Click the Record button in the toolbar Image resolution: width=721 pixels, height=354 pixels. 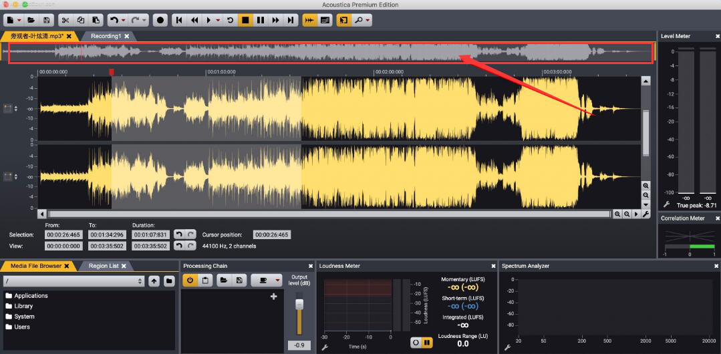point(160,20)
